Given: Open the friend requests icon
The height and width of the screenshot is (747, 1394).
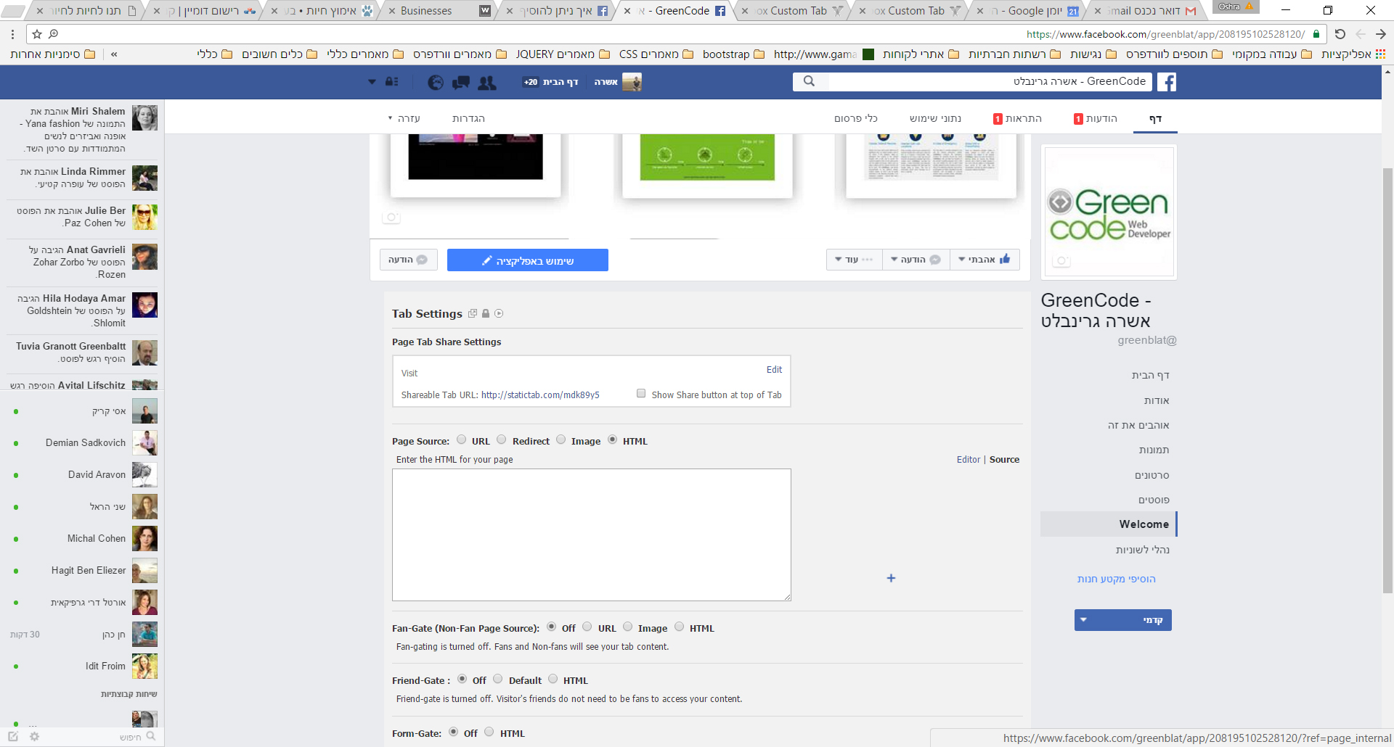Looking at the screenshot, I should (487, 83).
